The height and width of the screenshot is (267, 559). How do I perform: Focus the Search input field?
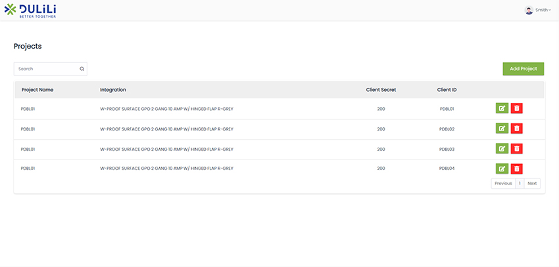click(46, 69)
